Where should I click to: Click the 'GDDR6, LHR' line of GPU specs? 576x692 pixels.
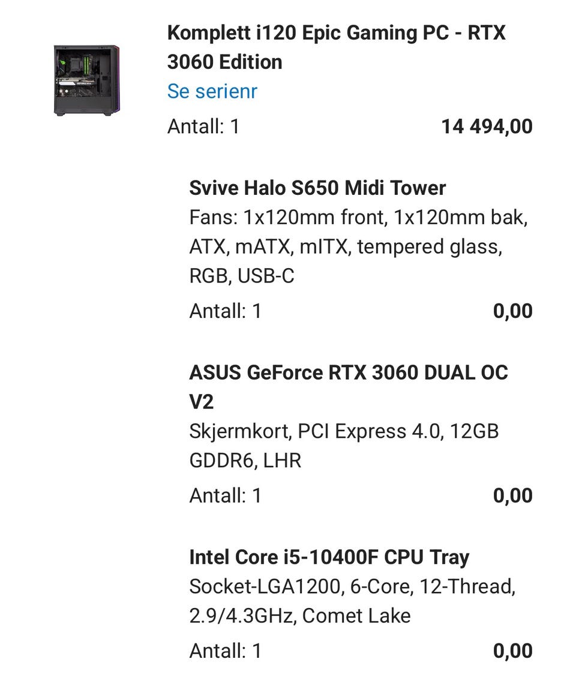[245, 461]
